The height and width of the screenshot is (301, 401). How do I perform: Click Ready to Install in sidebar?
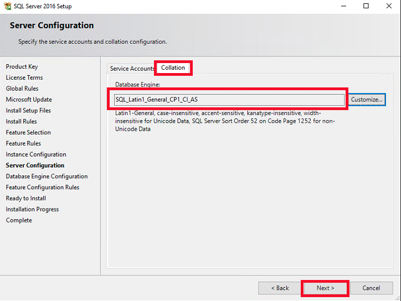coord(26,198)
